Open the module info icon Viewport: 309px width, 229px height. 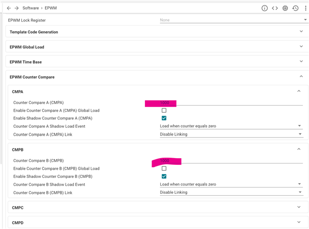click(x=265, y=8)
